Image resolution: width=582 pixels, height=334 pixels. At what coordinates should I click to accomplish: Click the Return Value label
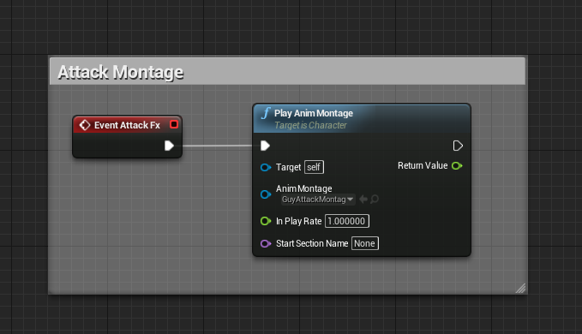pos(423,165)
